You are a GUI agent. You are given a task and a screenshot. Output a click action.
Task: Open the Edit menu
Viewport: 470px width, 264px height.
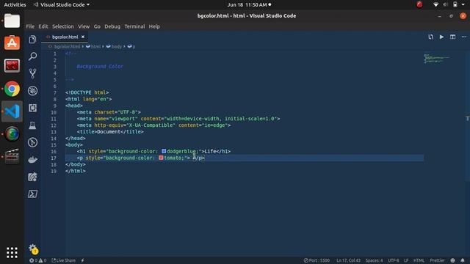[x=43, y=26]
